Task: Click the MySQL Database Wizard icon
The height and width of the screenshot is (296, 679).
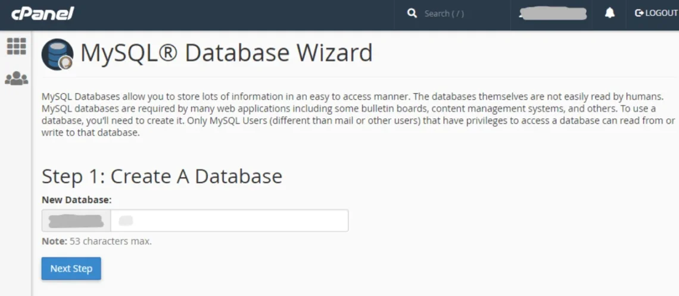Action: [x=57, y=55]
